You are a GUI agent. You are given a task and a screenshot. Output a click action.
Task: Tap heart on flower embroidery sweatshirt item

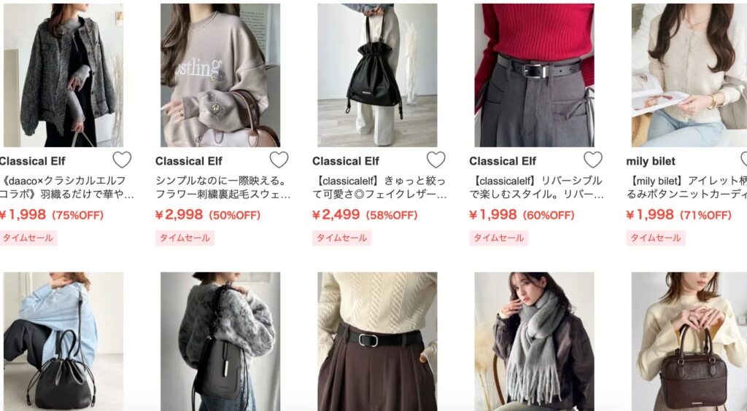(x=279, y=160)
